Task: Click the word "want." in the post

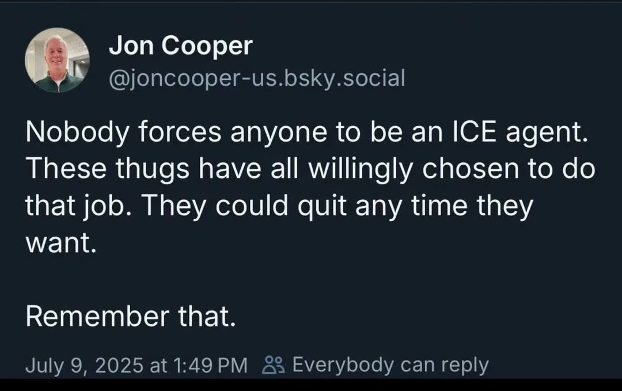Action: [x=58, y=242]
